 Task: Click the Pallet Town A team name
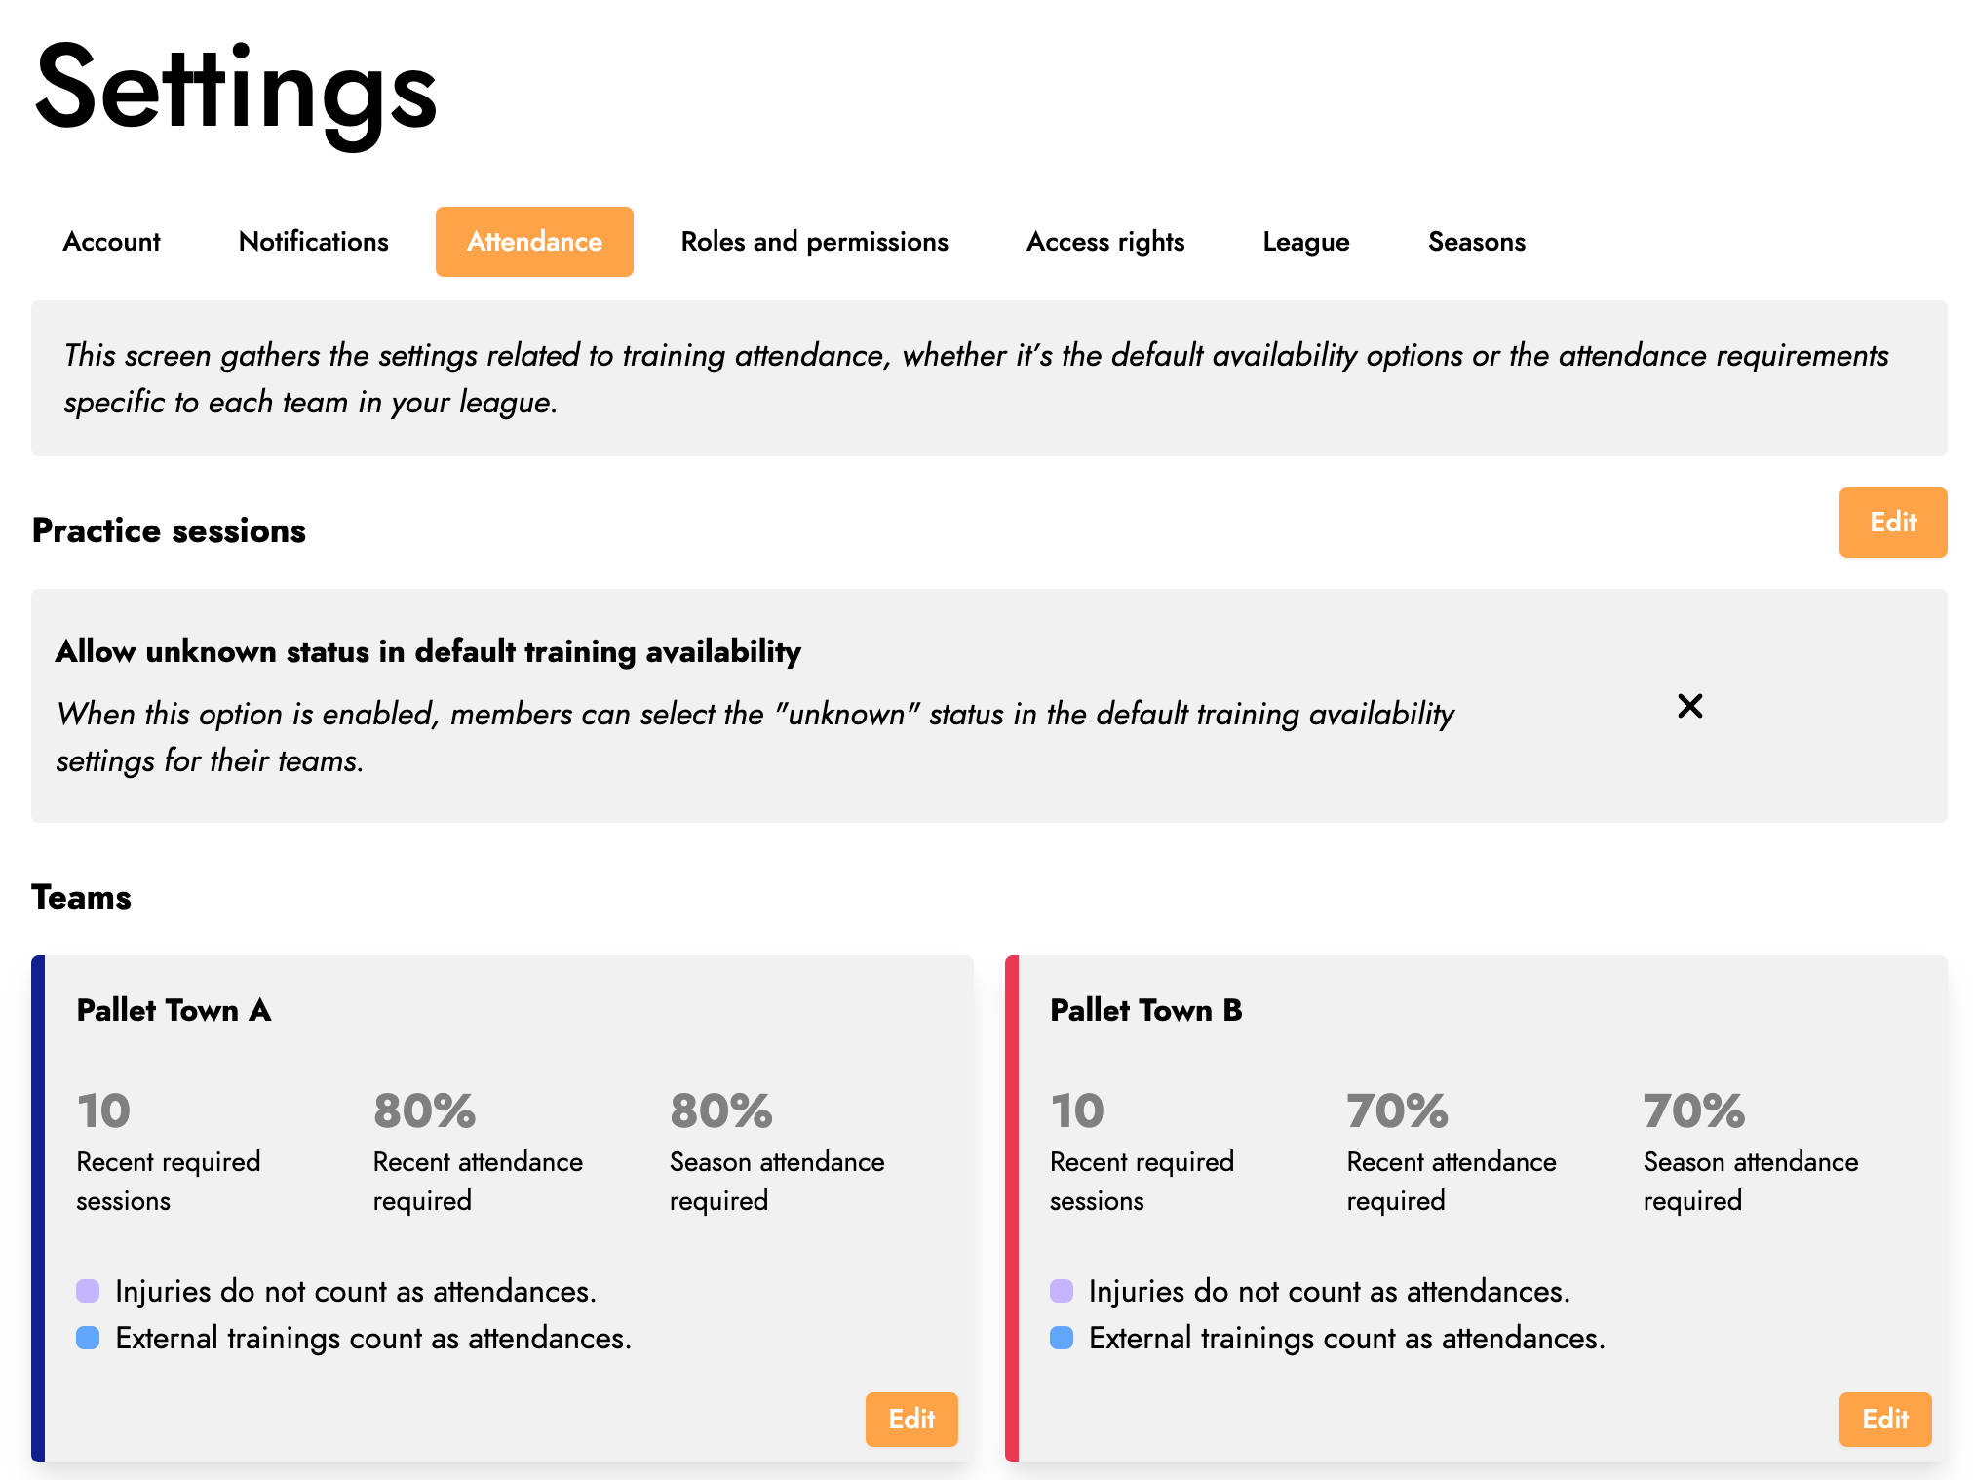click(174, 1010)
